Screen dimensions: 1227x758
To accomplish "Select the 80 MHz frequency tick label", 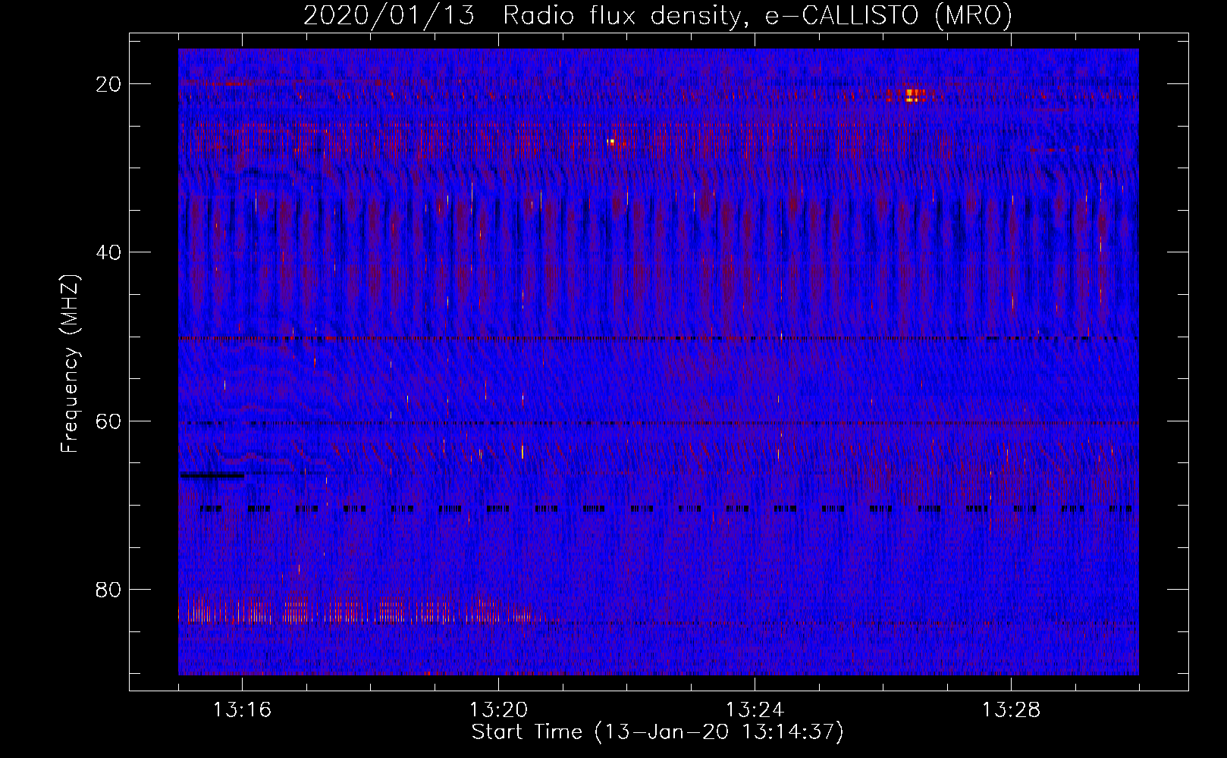I will (x=108, y=589).
